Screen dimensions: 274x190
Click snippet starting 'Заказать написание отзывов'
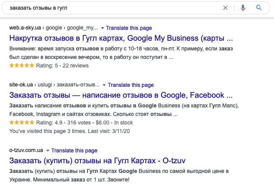124,110
